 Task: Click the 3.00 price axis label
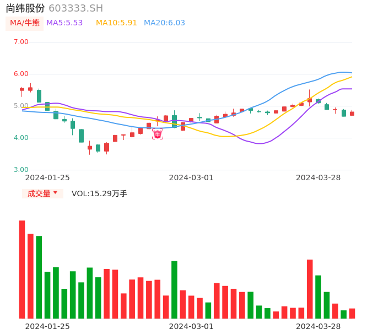[21, 170]
